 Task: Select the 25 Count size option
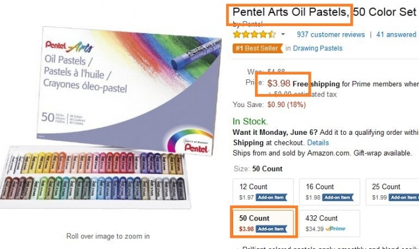pos(392,192)
